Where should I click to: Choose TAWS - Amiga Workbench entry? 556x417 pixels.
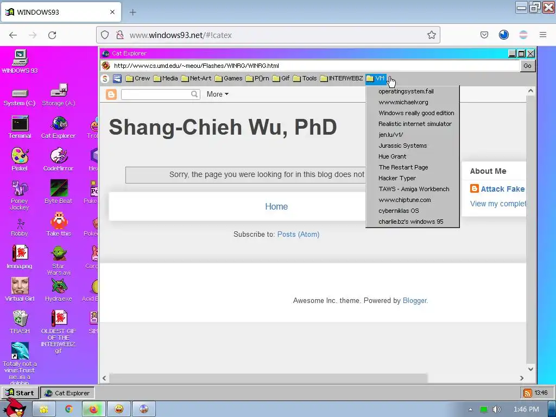tap(413, 189)
